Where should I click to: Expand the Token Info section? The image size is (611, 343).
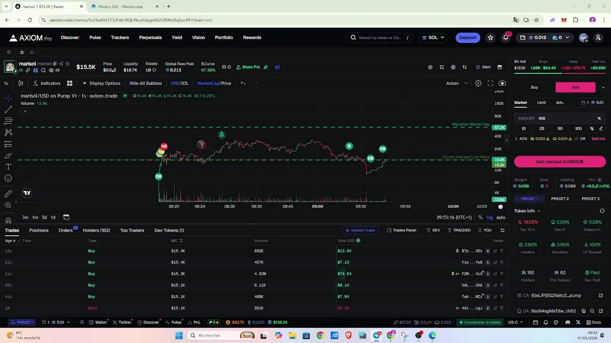pos(527,211)
